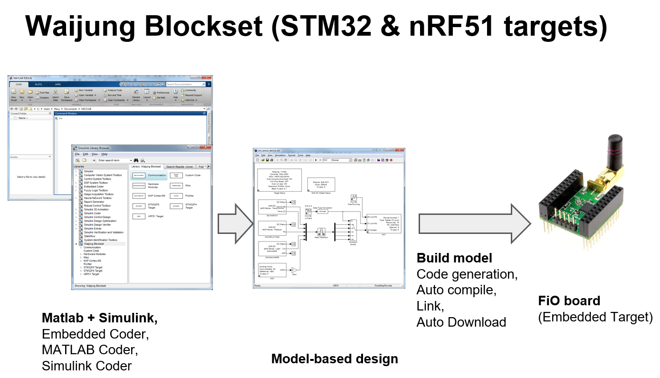Click the Rate Transition block in the model
The height and width of the screenshot is (378, 660).
[x=321, y=232]
